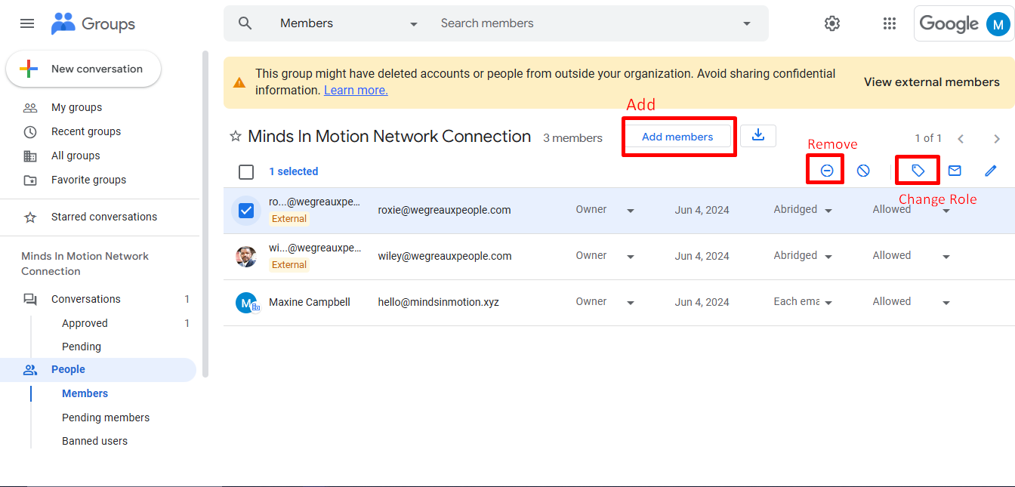1015x487 pixels.
Task: Open the settings gear icon
Action: pyautogui.click(x=832, y=23)
